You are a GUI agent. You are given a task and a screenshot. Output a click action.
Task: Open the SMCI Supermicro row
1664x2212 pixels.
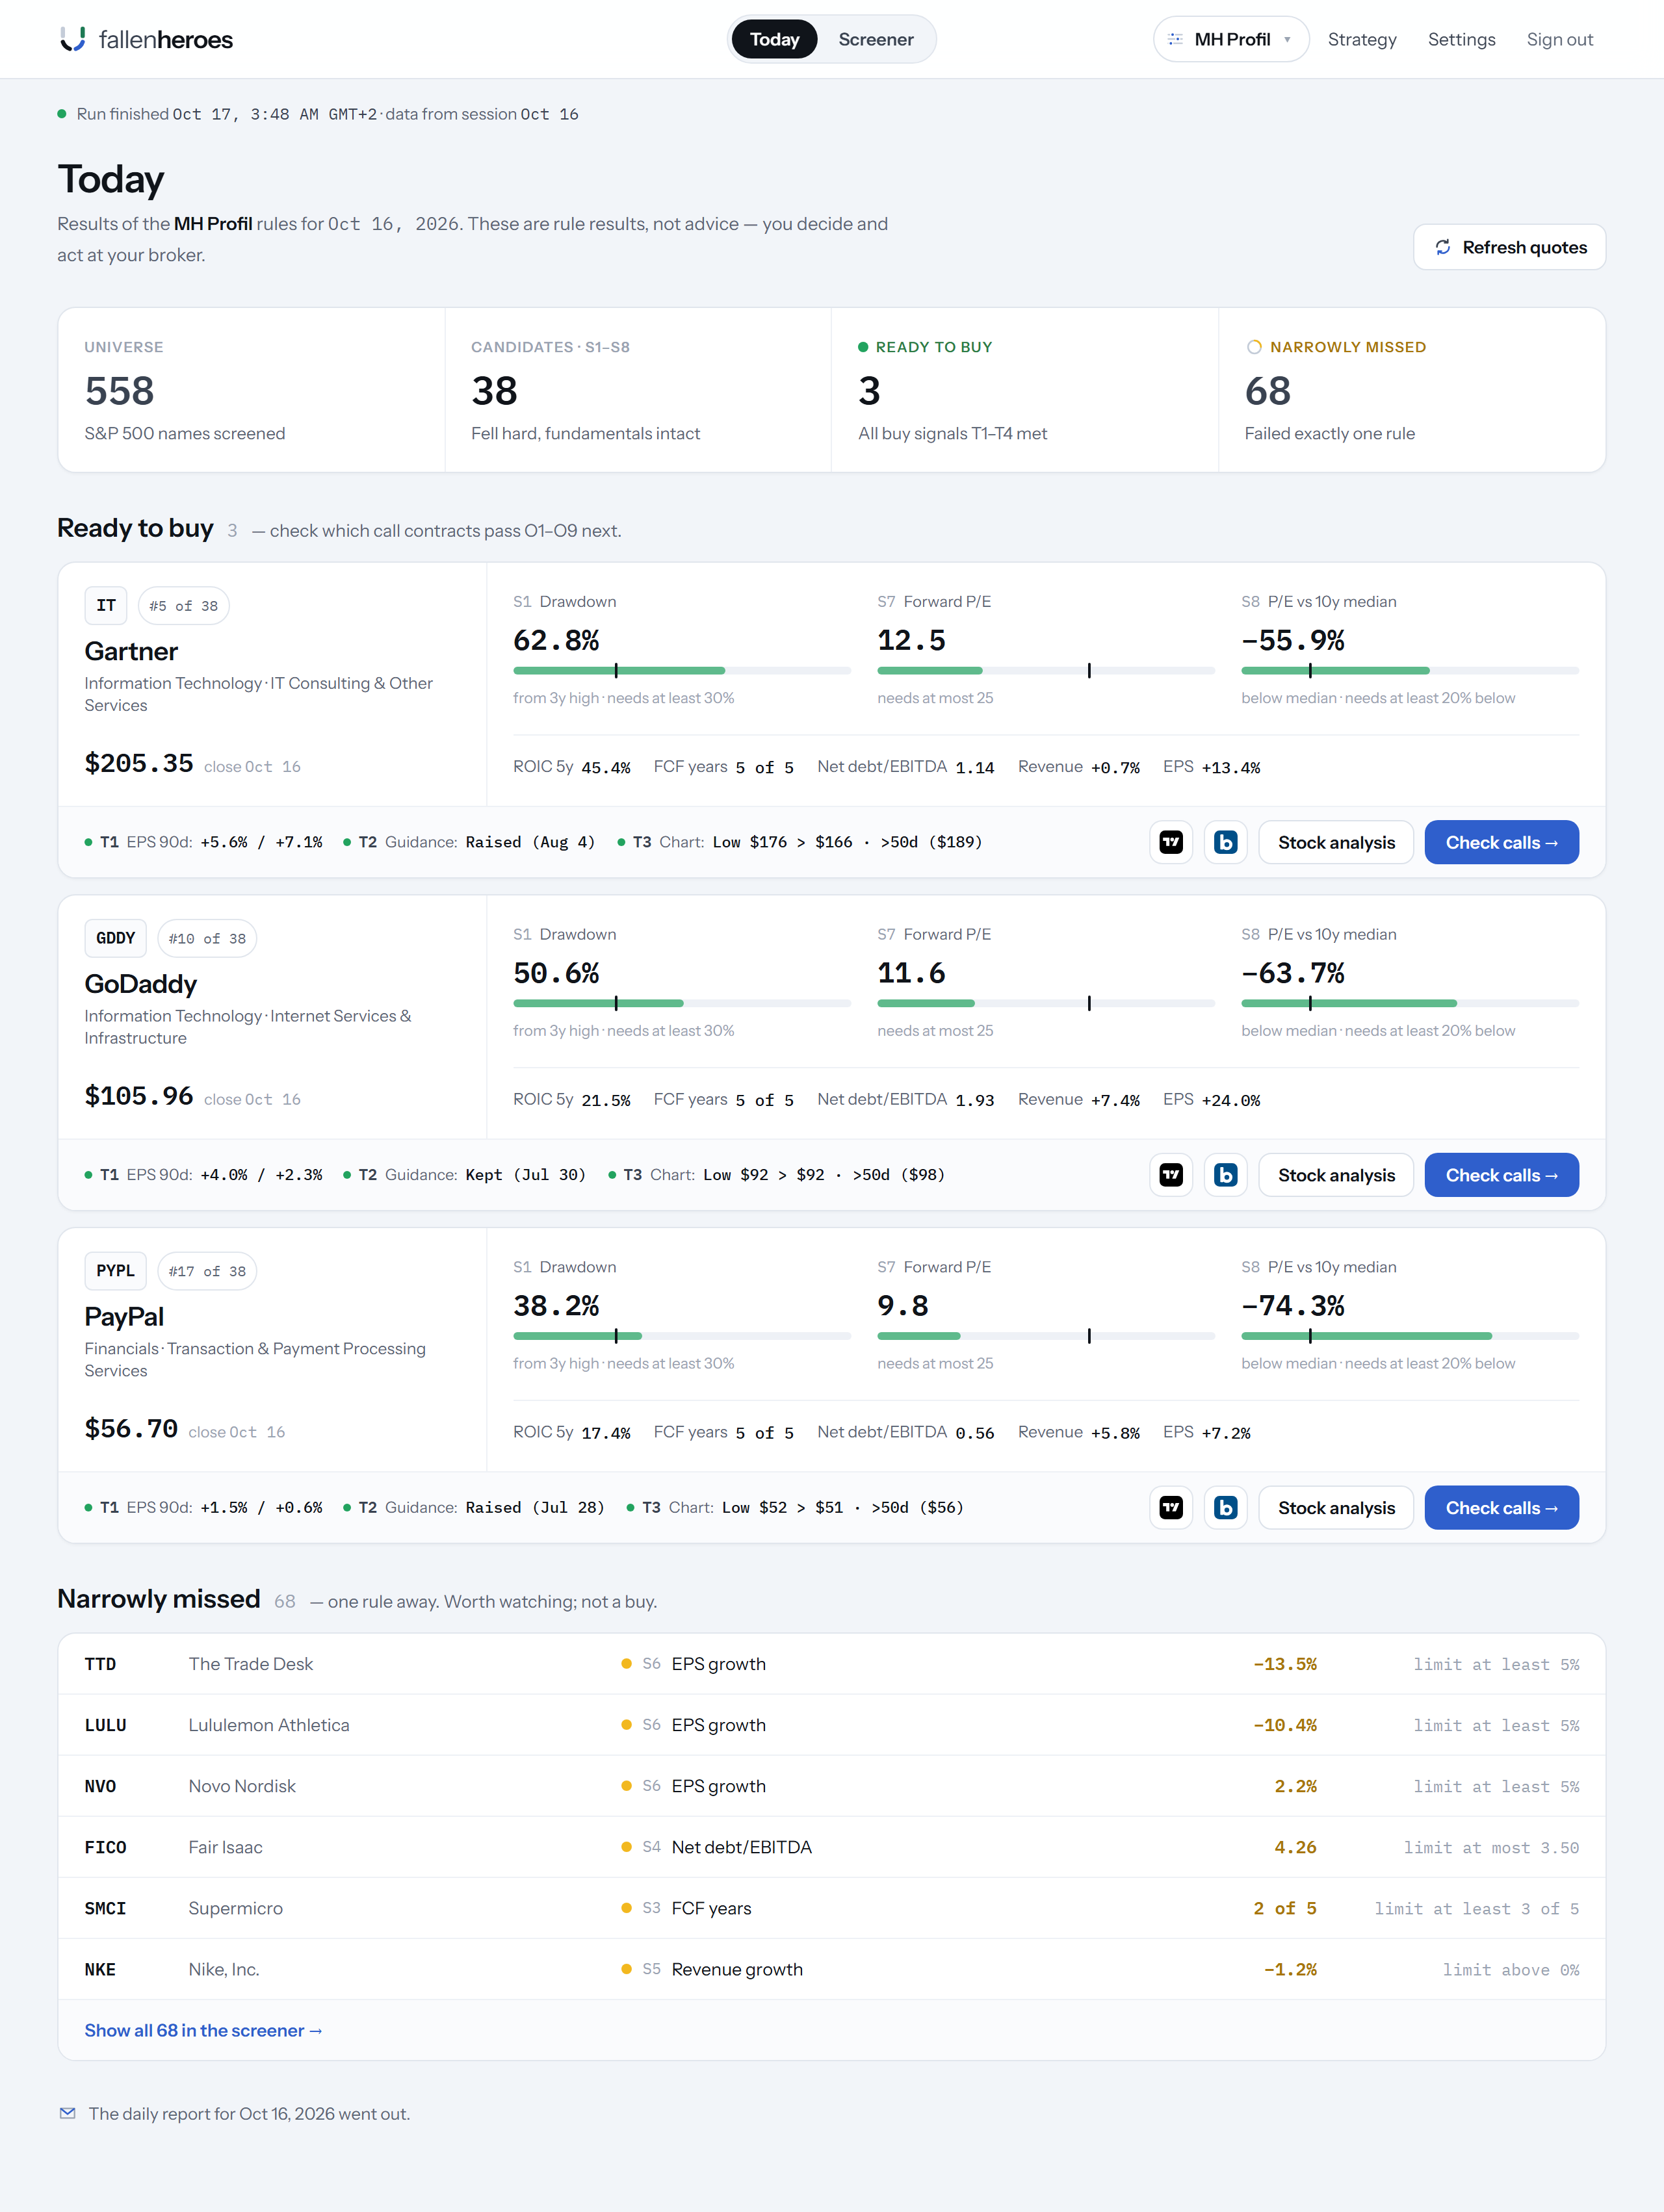click(831, 1908)
